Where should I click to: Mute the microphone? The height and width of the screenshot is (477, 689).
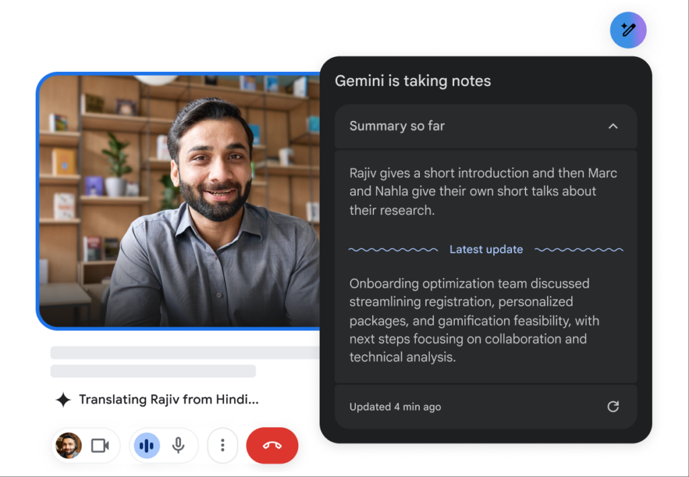(x=178, y=445)
